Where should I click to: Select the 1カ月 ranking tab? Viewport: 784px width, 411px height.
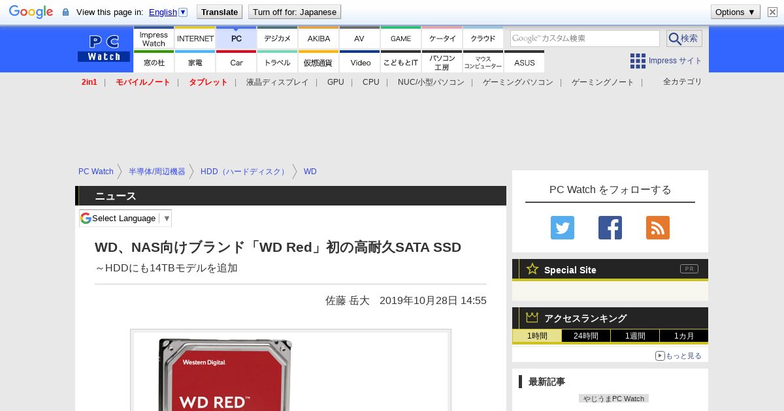[x=684, y=336]
